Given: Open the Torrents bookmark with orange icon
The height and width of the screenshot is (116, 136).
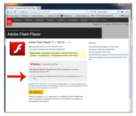Looking at the screenshot, I should 52,16.
